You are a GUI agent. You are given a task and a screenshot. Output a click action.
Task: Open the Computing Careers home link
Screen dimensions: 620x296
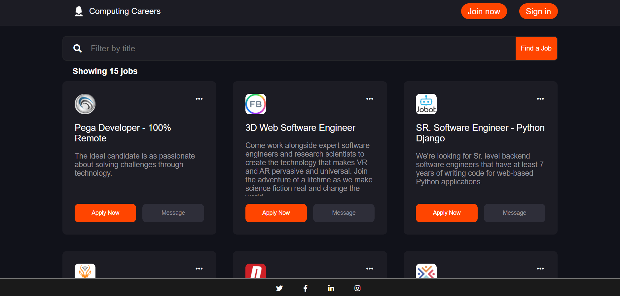pos(125,11)
